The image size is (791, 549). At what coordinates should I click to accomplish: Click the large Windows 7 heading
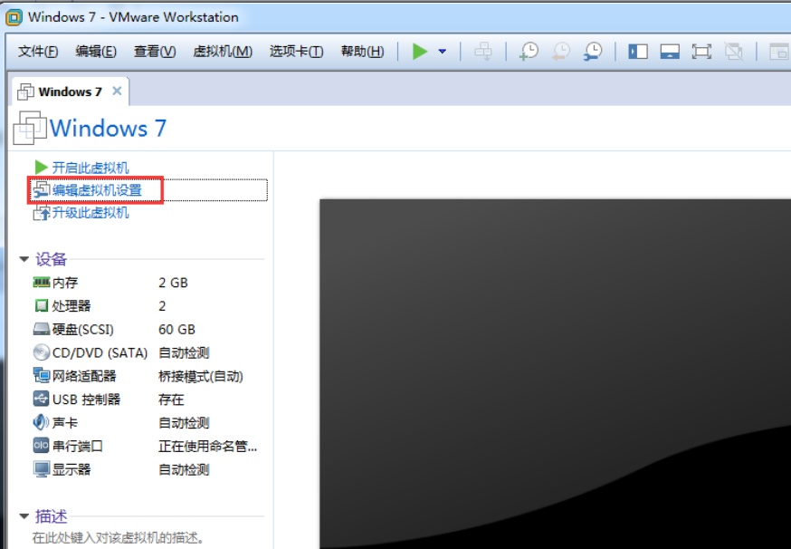click(x=108, y=129)
